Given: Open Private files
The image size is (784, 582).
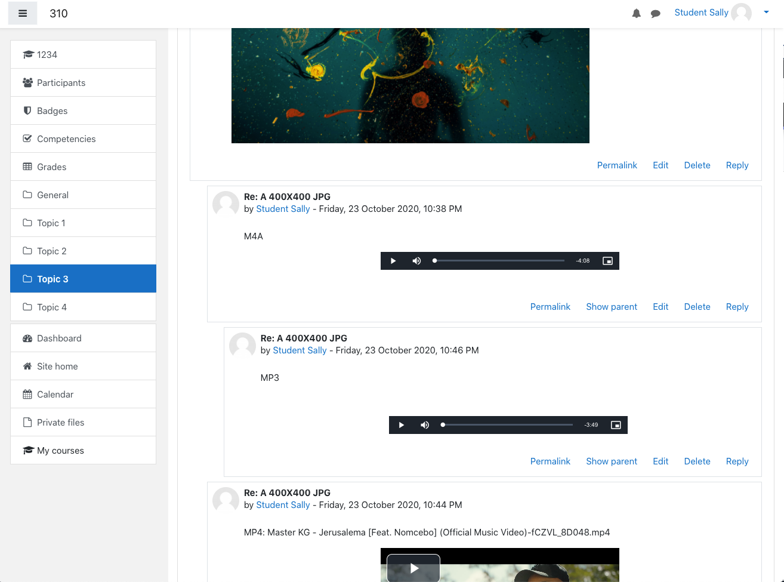Looking at the screenshot, I should pyautogui.click(x=84, y=422).
